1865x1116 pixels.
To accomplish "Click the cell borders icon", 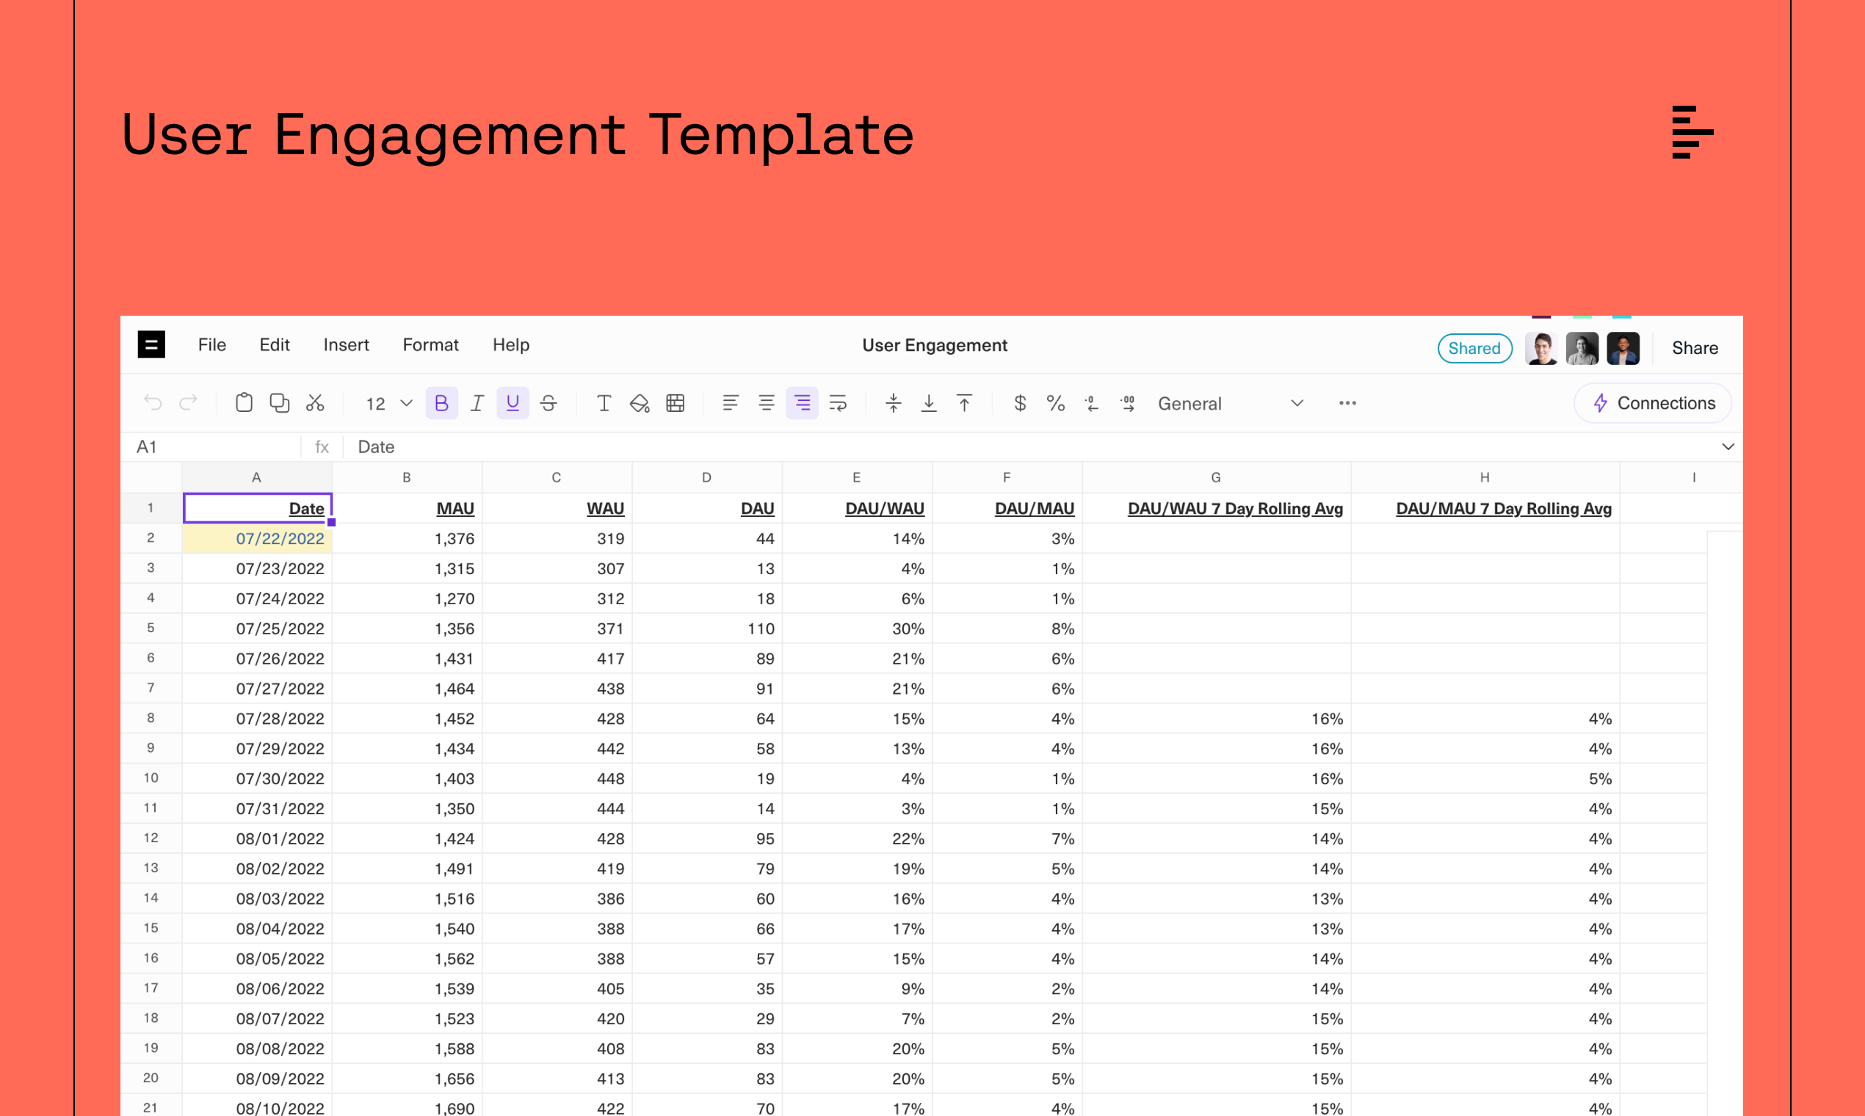I will [676, 403].
